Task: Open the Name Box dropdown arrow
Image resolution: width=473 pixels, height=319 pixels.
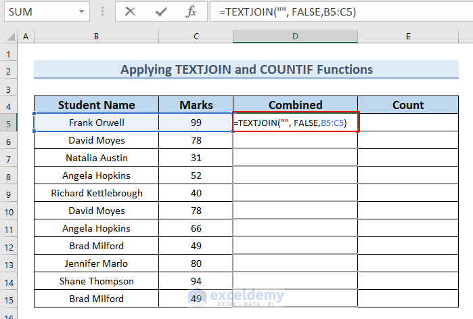Action: click(81, 12)
